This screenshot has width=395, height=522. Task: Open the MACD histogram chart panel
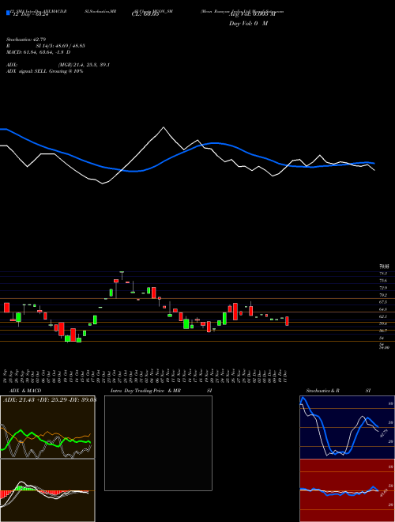pyautogui.click(x=47, y=490)
